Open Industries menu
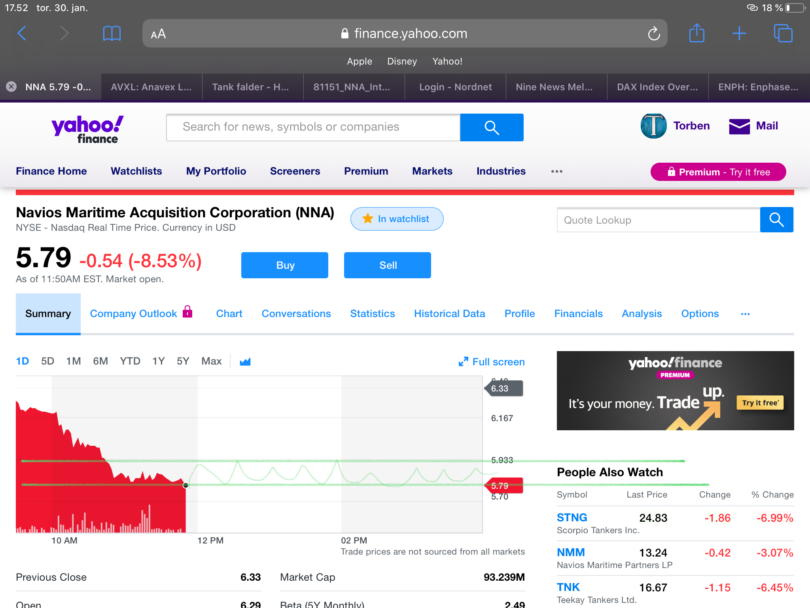Image resolution: width=810 pixels, height=608 pixels. point(501,171)
